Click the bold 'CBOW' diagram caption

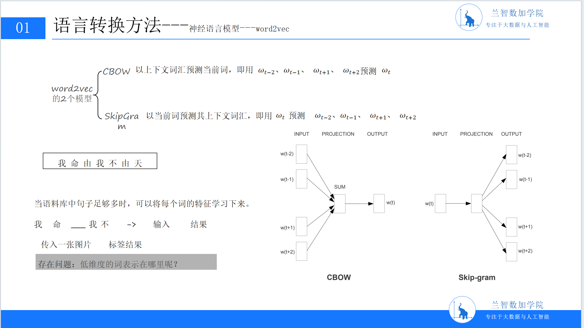(x=339, y=278)
